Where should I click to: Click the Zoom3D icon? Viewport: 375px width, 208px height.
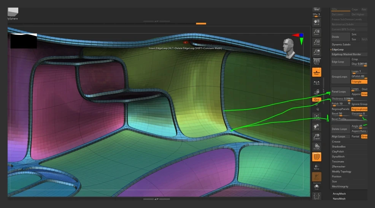[x=316, y=137]
